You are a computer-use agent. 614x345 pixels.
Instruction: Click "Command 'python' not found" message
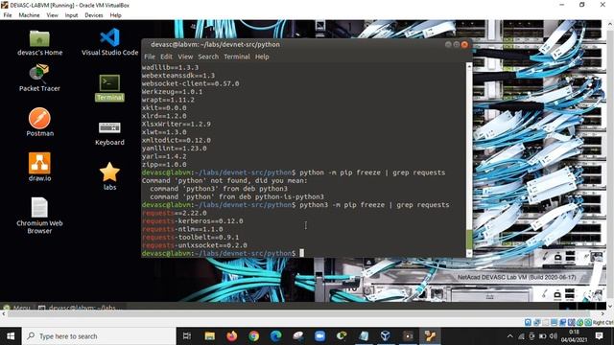tap(224, 181)
